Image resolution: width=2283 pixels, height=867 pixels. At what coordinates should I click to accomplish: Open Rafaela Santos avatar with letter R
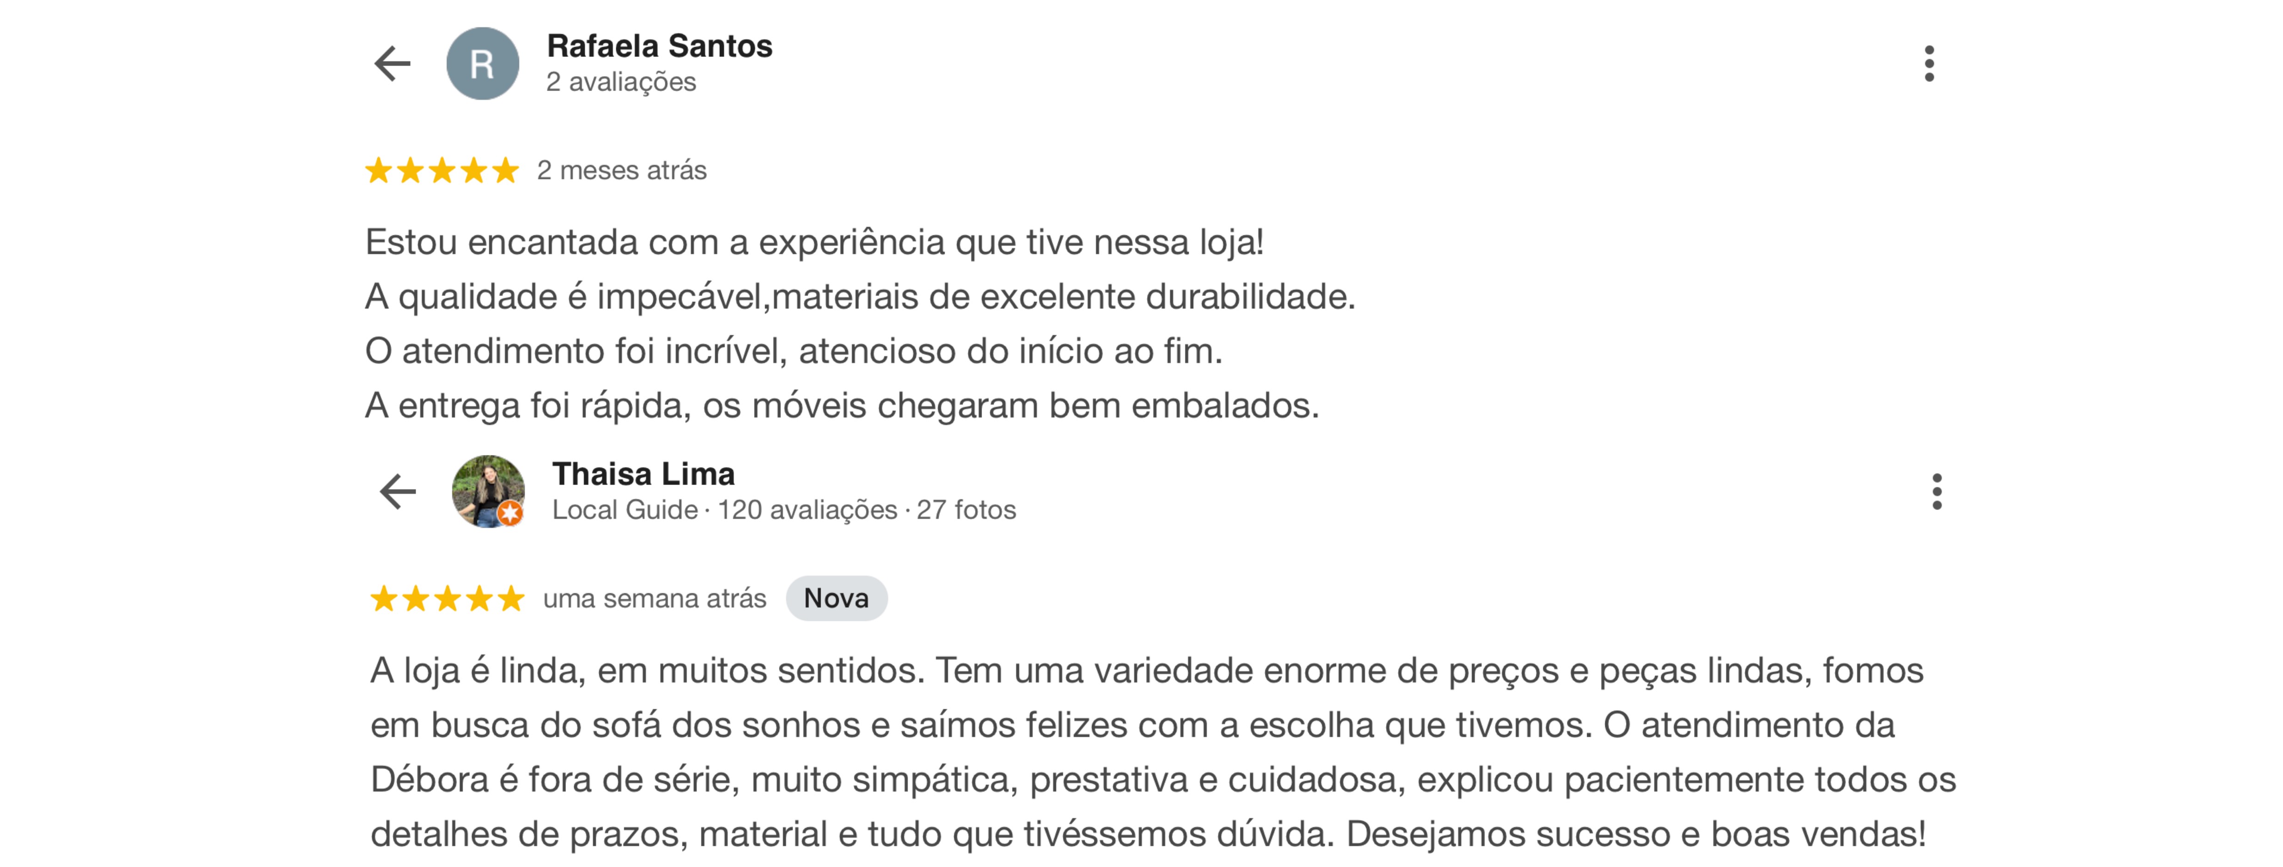pyautogui.click(x=482, y=64)
